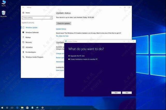Click the Windows Insider Program person icon
166x110 pixels.
(23, 57)
